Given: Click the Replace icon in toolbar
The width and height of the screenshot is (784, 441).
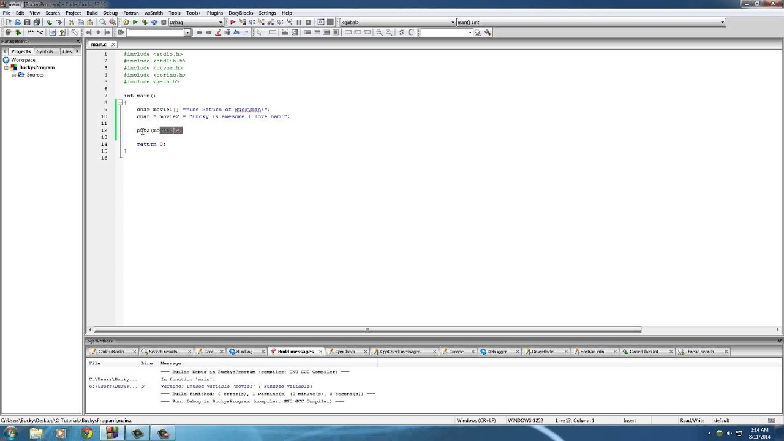Looking at the screenshot, I should click(x=112, y=23).
